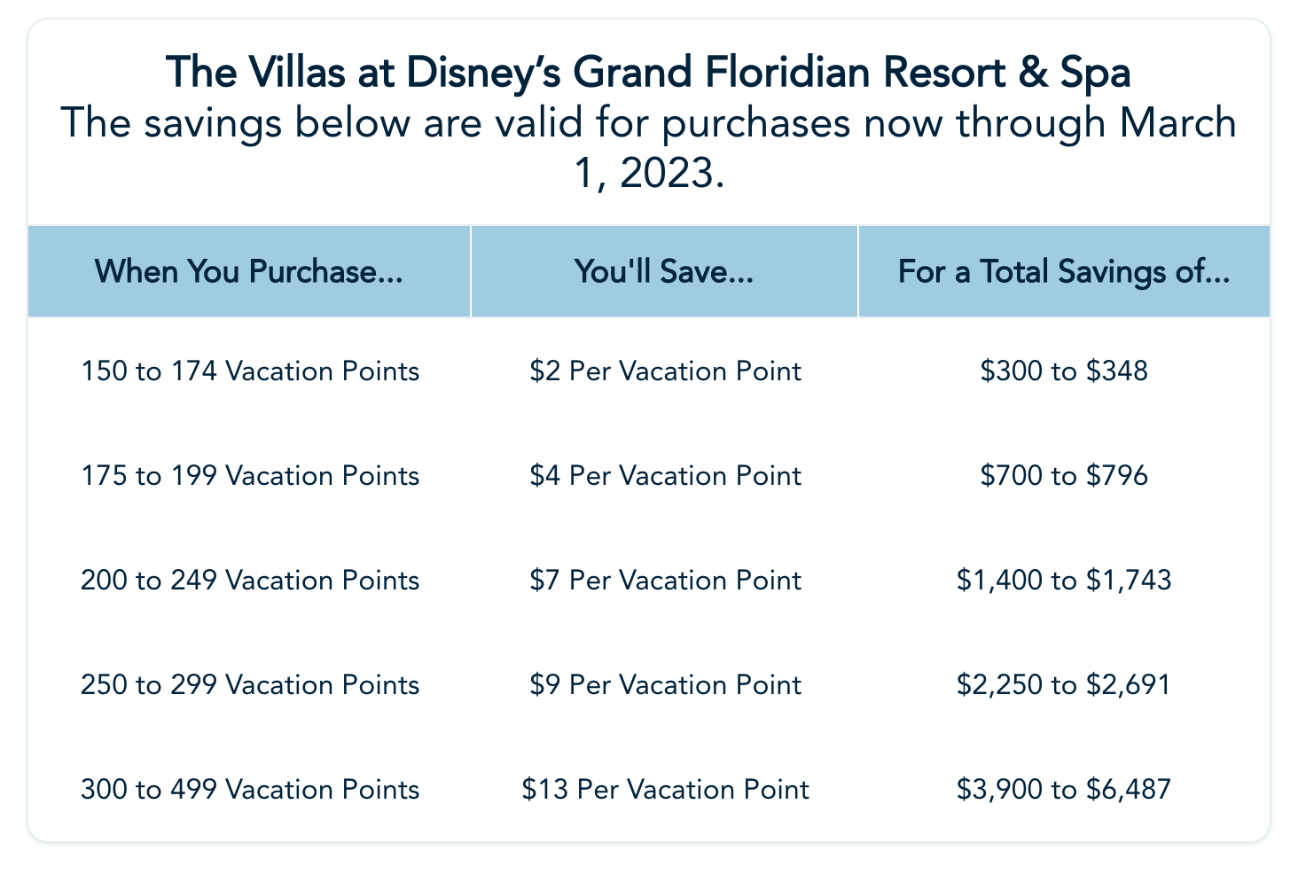Select the 200 to 249 Vacation Points cell
1298x874 pixels.
[250, 581]
